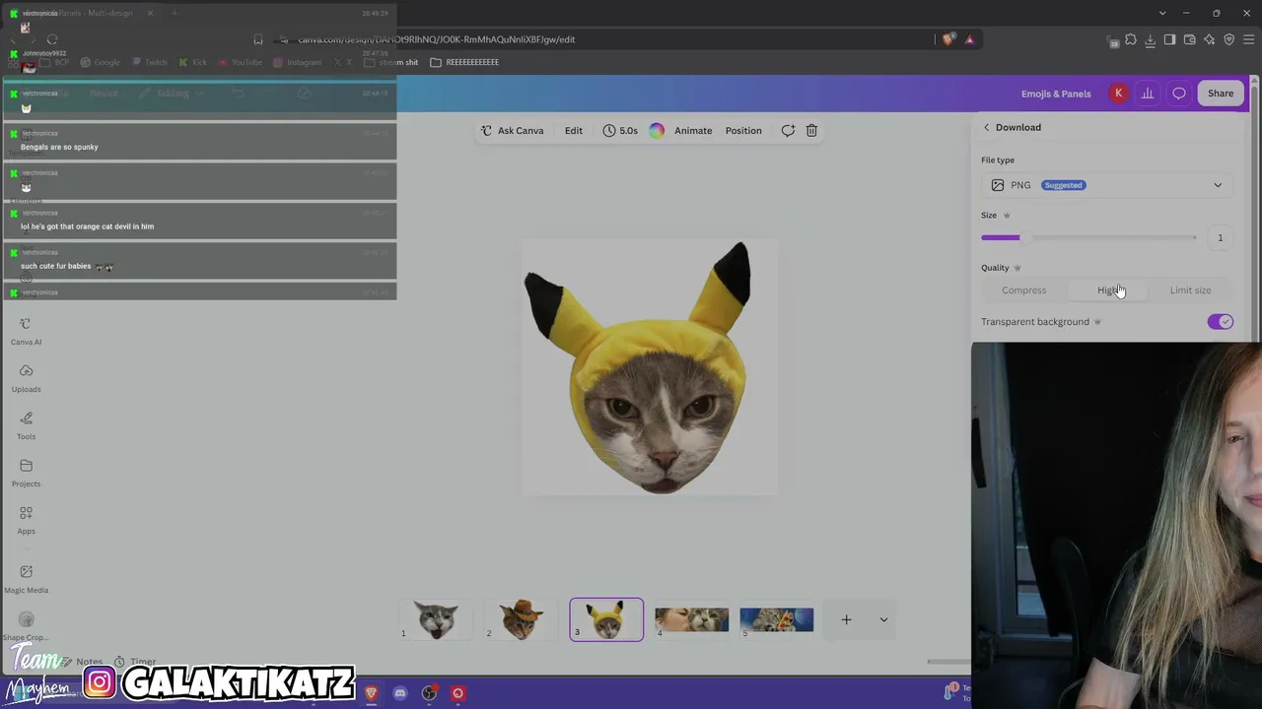Click the size value field showing 1
Image resolution: width=1262 pixels, height=709 pixels.
(1220, 237)
